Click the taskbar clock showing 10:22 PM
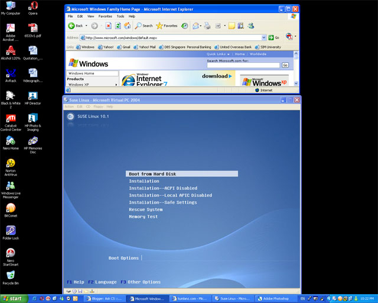378x303 pixels. coord(367,299)
